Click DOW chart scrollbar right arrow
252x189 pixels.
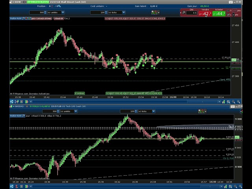tap(219, 102)
